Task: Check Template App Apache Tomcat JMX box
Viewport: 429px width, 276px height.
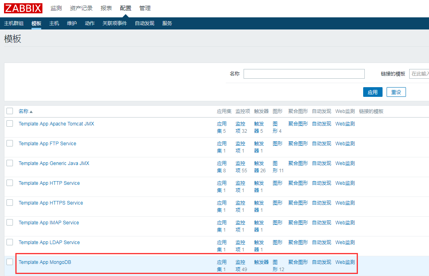Action: pos(10,123)
